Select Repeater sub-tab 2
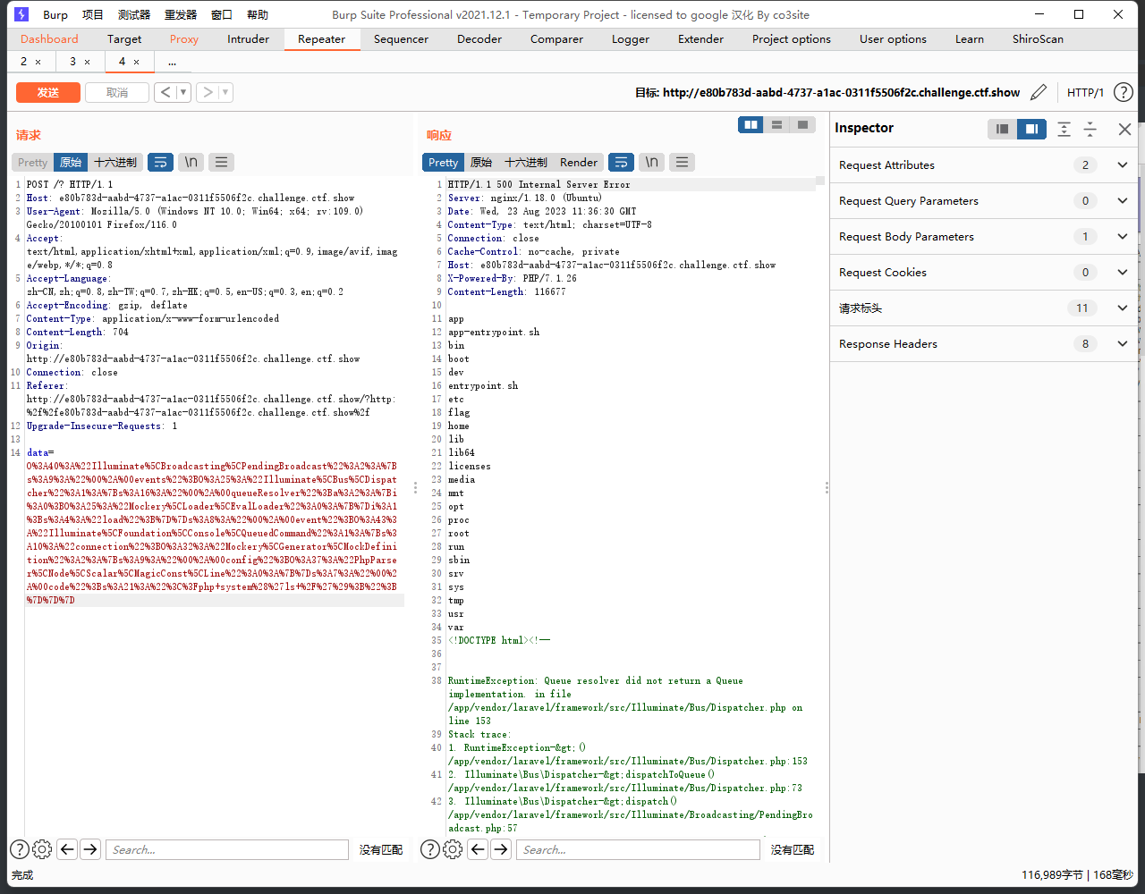Image resolution: width=1145 pixels, height=894 pixels. (24, 62)
